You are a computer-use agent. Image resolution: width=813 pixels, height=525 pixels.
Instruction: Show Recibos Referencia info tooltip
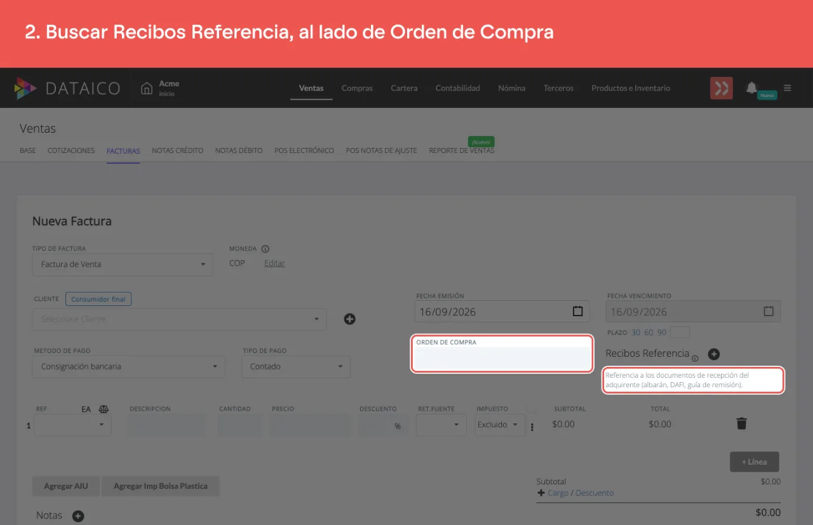(x=695, y=359)
